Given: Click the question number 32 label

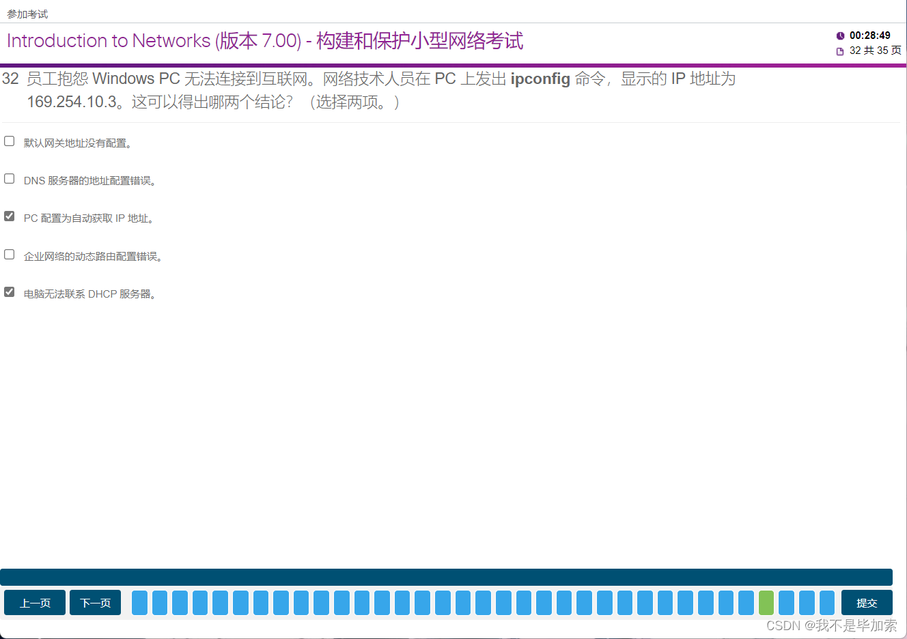Looking at the screenshot, I should [10, 79].
